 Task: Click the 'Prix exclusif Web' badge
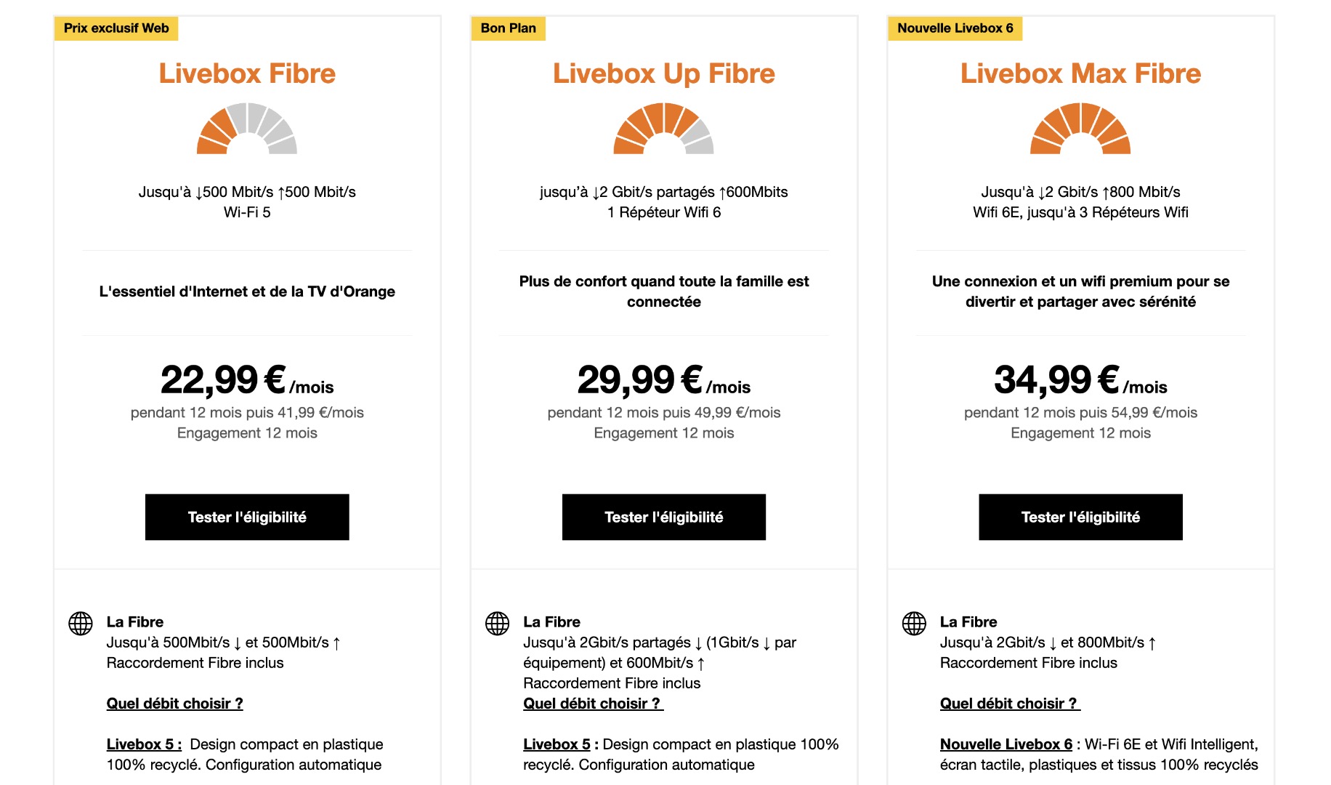(x=116, y=28)
